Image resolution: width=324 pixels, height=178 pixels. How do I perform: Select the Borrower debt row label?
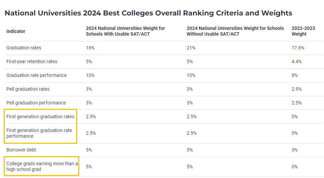(x=21, y=150)
